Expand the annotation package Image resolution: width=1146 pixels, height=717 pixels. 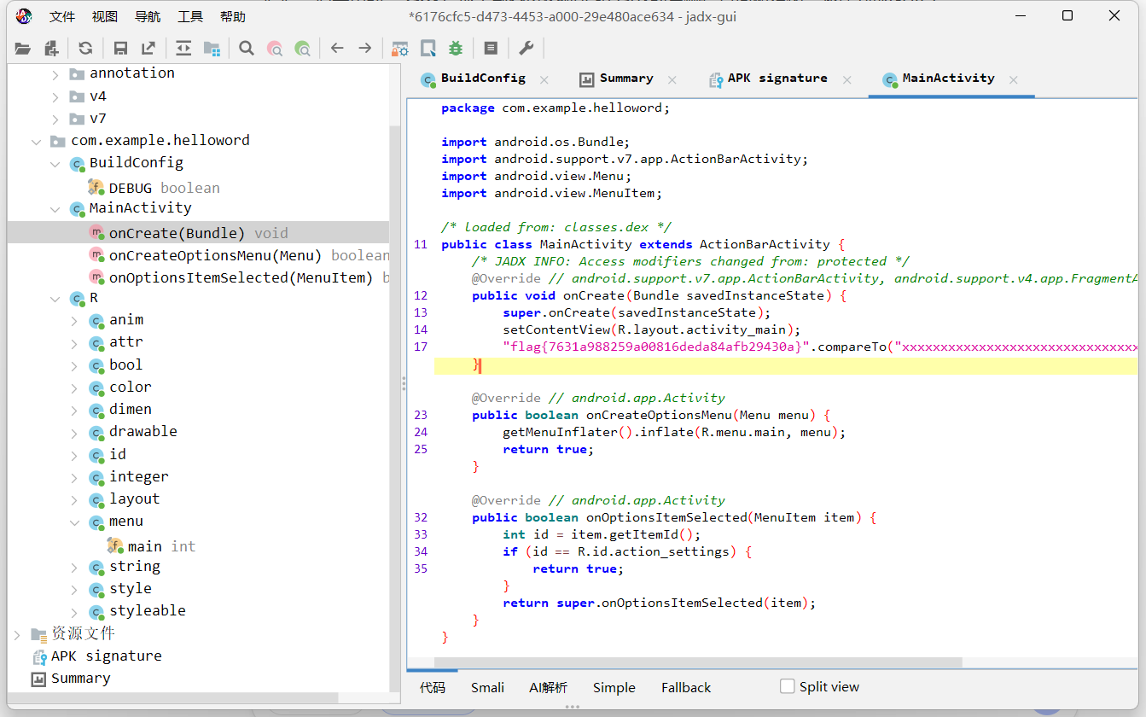click(x=55, y=73)
